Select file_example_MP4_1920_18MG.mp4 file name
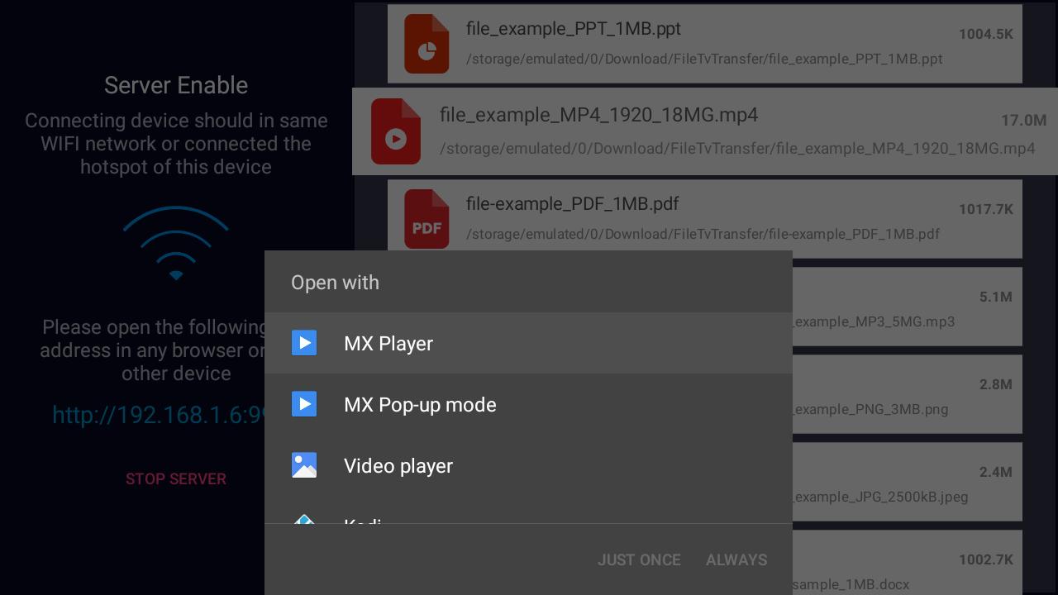 598,115
